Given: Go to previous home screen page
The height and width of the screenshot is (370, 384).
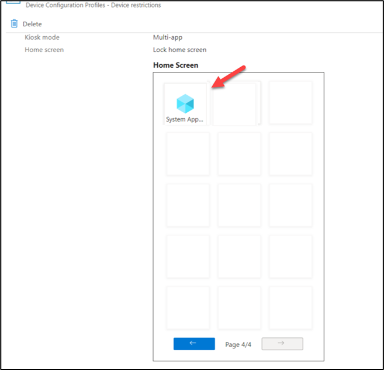Looking at the screenshot, I should [x=194, y=344].
